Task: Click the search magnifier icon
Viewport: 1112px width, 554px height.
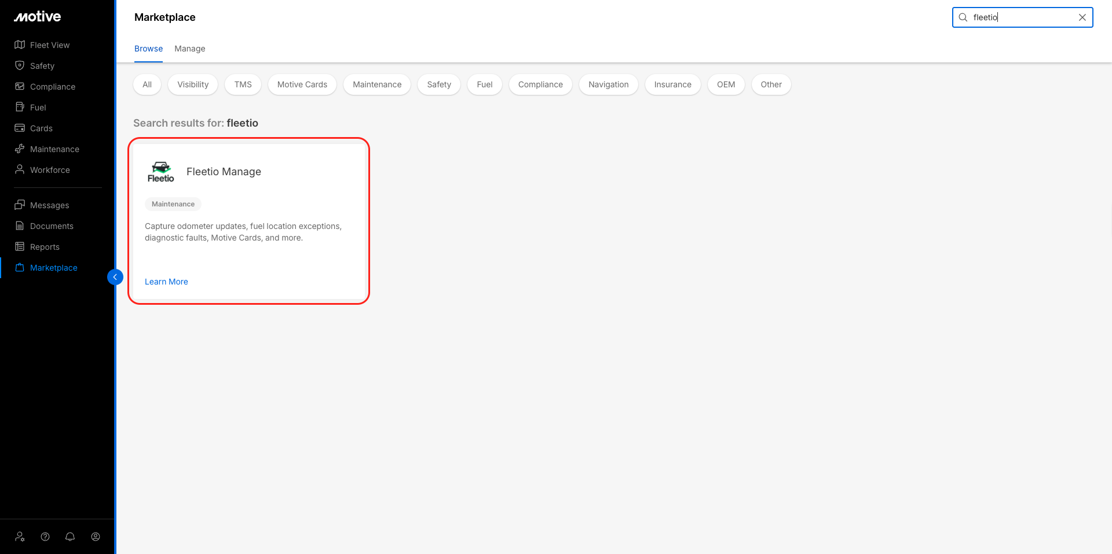Action: [x=963, y=17]
